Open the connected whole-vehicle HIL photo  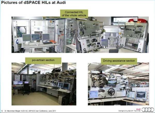(x=80, y=35)
